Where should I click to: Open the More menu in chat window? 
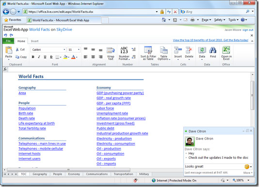[248, 173]
